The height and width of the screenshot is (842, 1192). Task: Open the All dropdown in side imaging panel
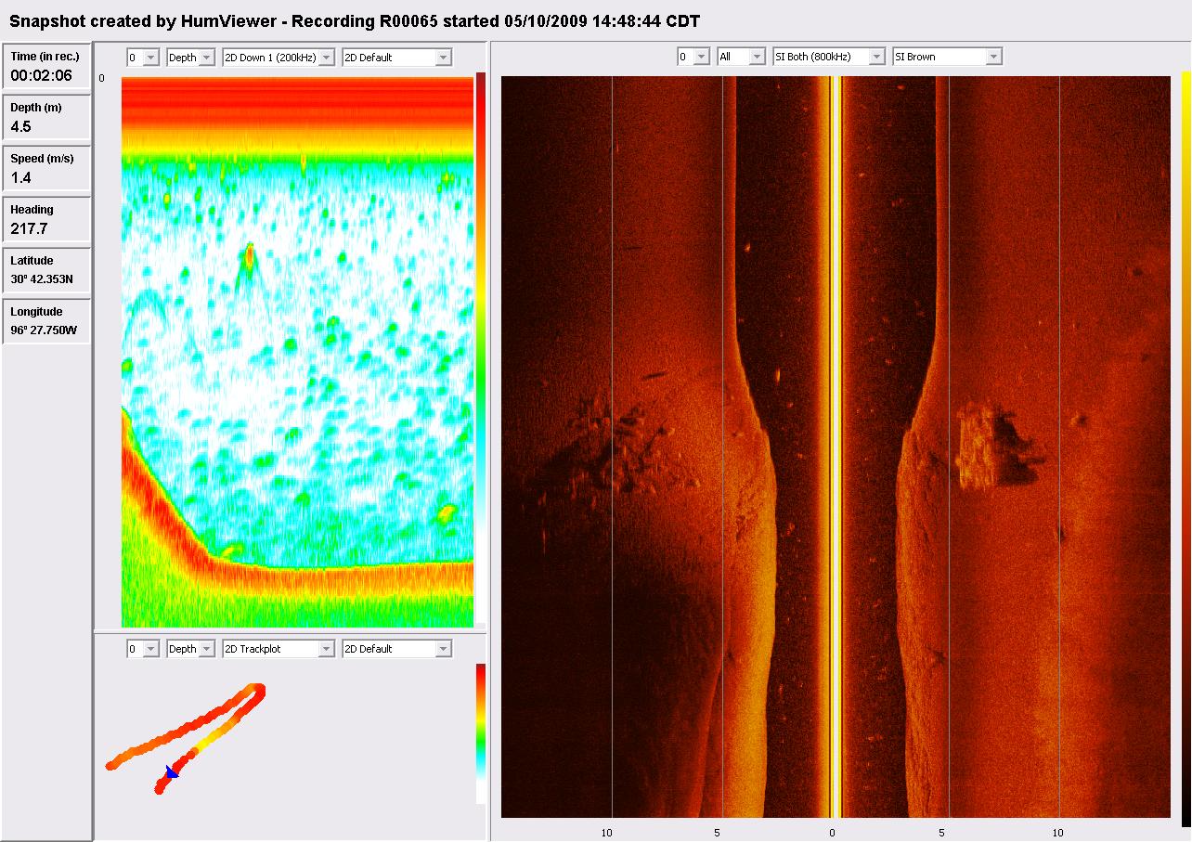click(x=741, y=58)
